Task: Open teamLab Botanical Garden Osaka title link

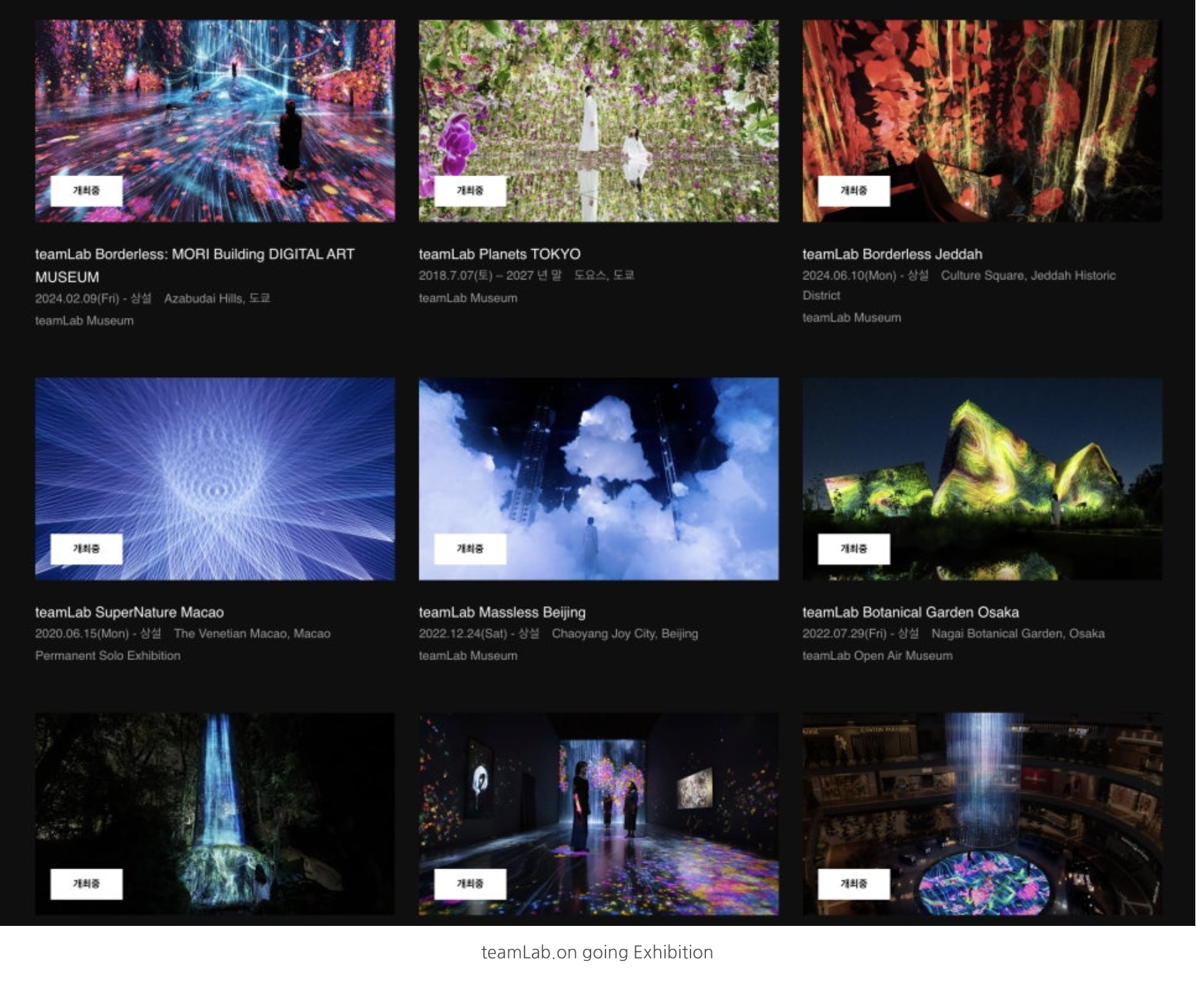Action: pyautogui.click(x=910, y=612)
